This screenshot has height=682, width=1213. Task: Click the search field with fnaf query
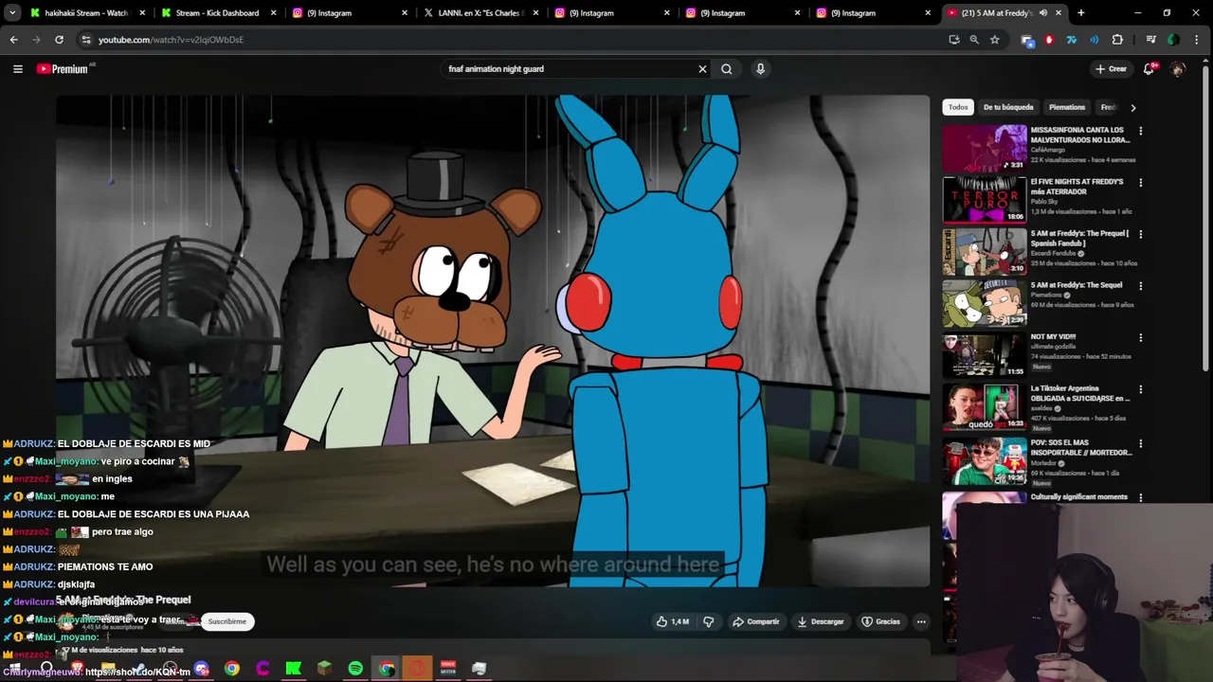569,69
